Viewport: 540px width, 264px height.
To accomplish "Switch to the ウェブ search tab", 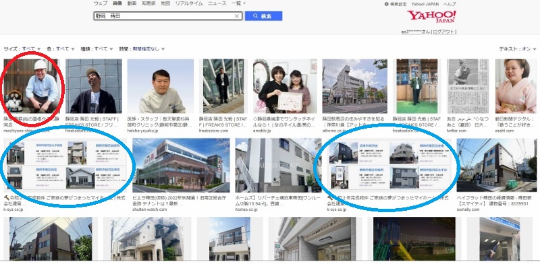I will pos(100,3).
